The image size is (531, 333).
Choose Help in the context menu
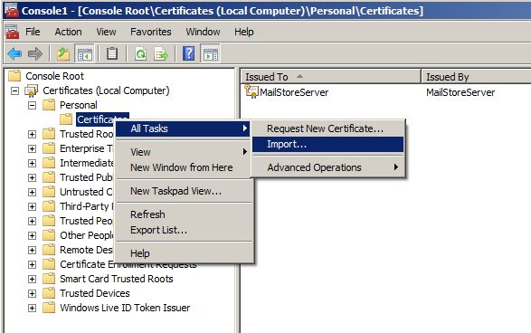pyautogui.click(x=185, y=253)
